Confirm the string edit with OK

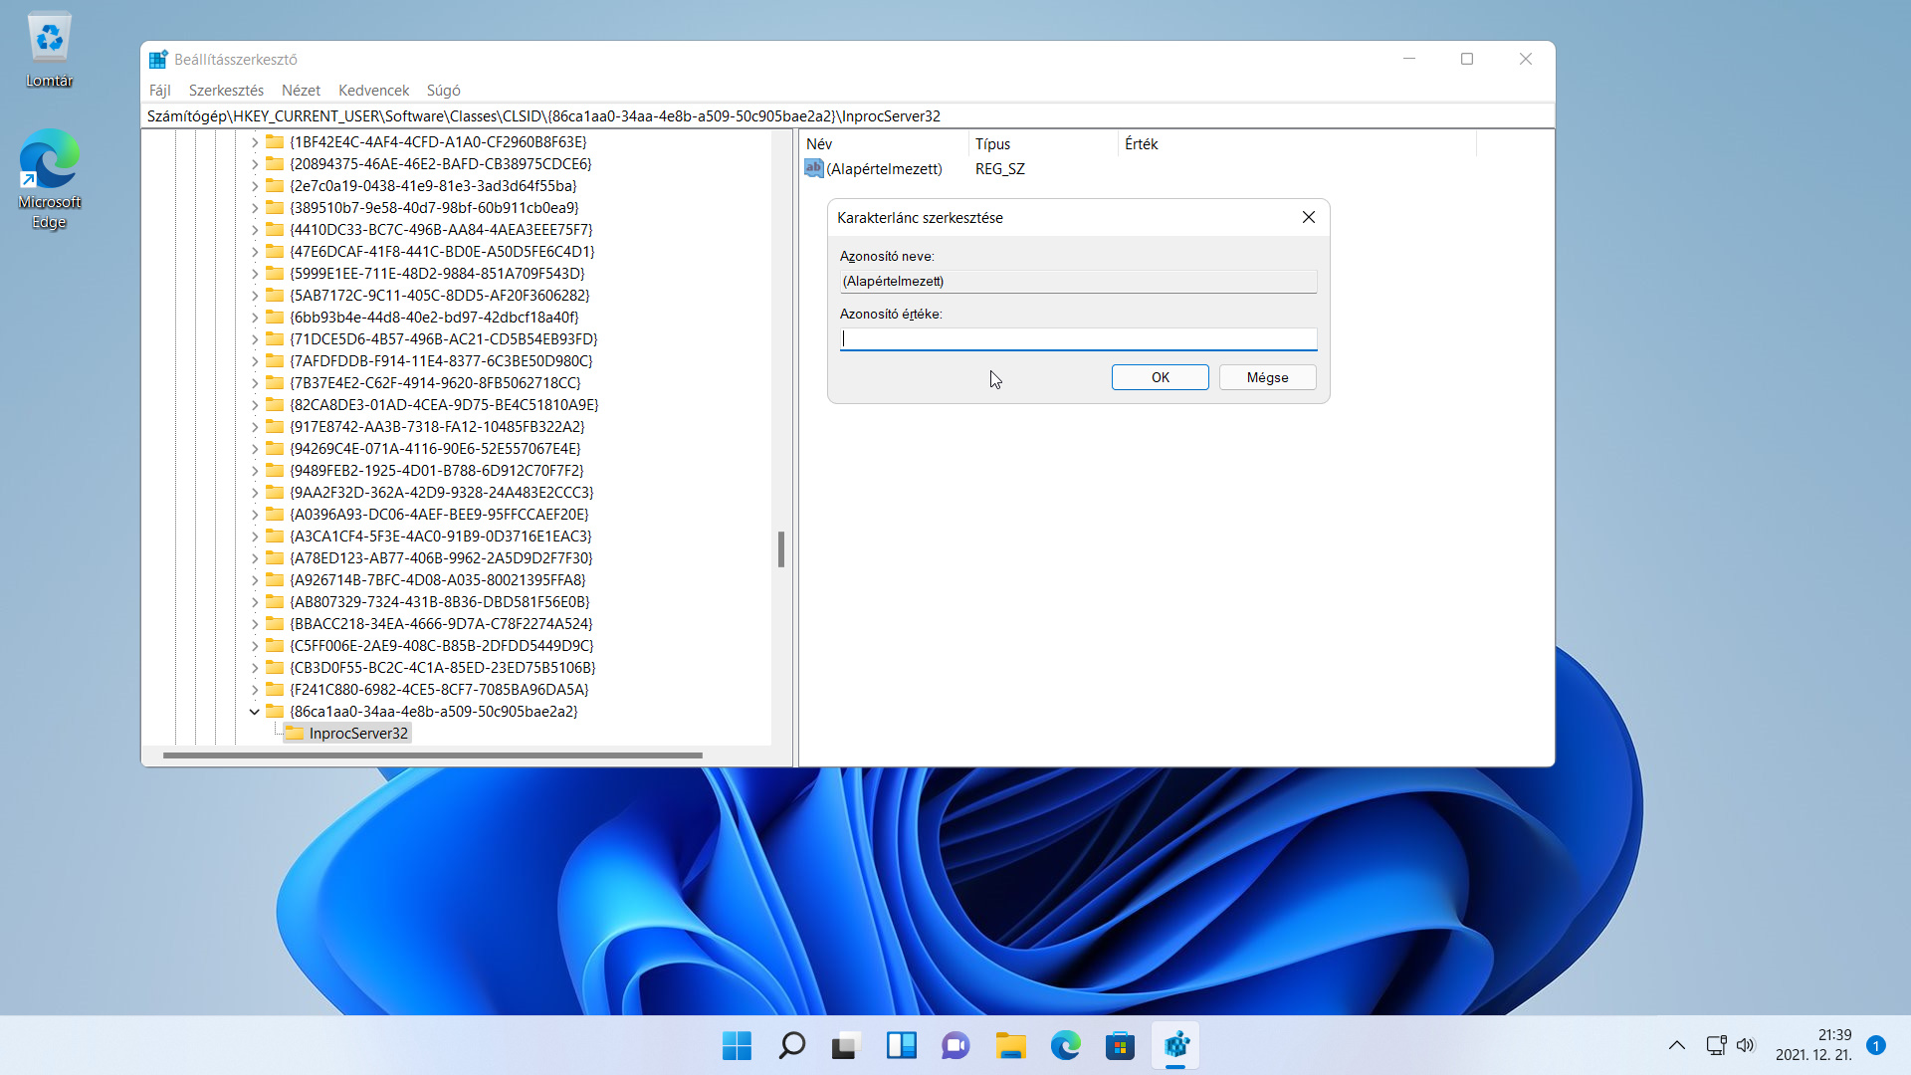click(x=1160, y=377)
